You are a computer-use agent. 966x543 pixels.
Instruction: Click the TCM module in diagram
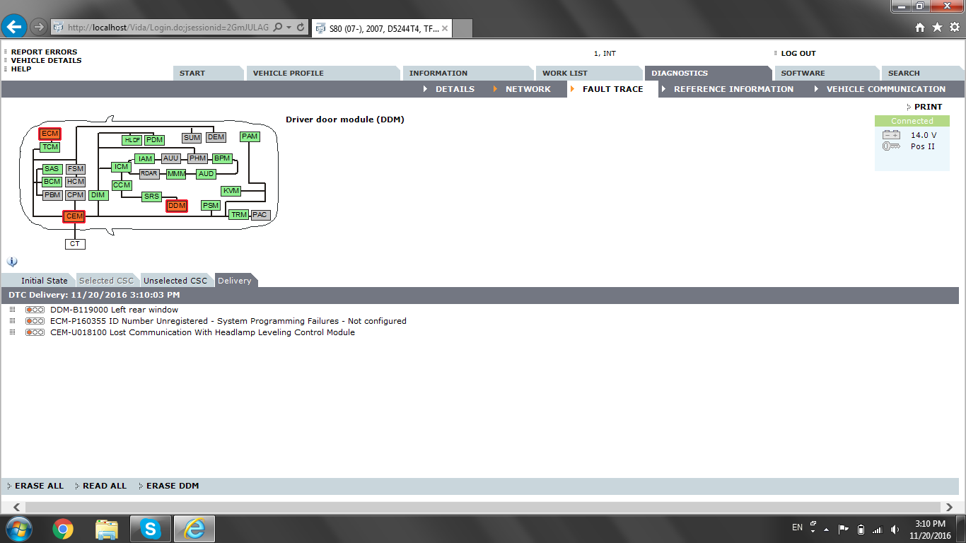pos(50,147)
